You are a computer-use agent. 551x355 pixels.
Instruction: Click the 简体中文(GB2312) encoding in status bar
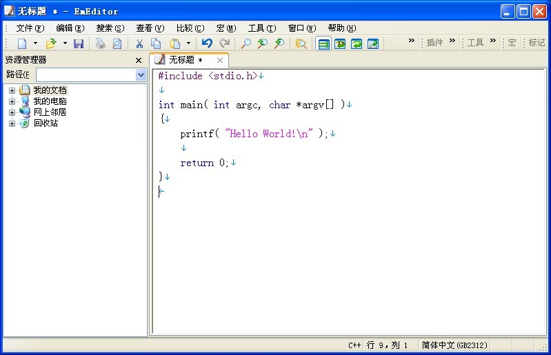[x=454, y=345]
